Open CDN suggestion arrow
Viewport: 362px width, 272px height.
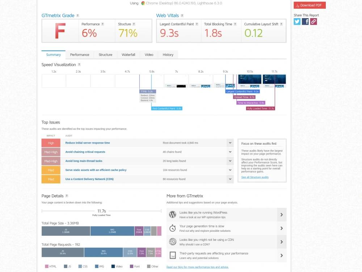pos(282,242)
